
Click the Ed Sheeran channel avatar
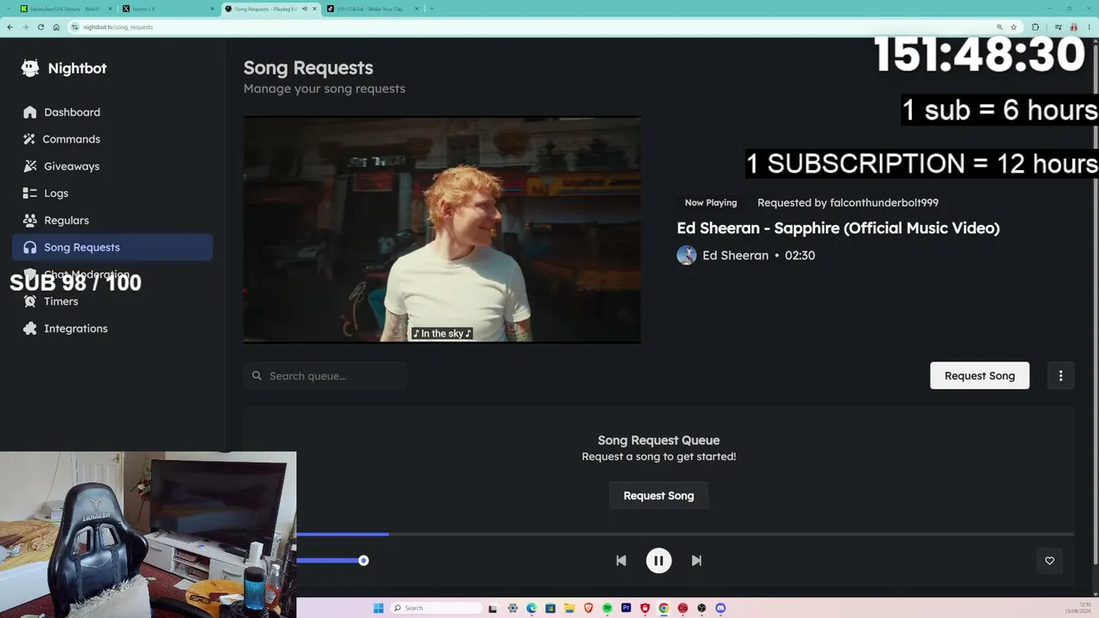point(687,255)
